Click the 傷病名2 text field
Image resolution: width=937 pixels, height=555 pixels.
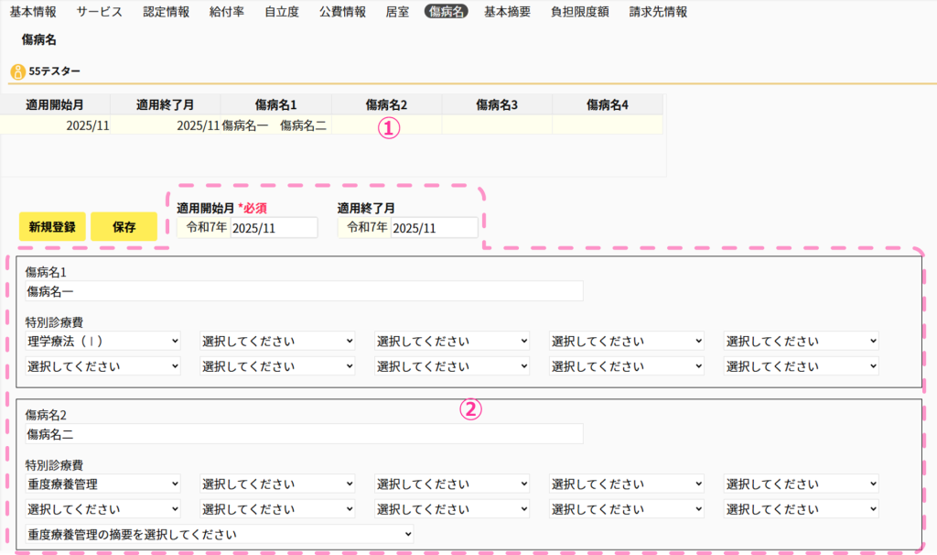click(304, 434)
